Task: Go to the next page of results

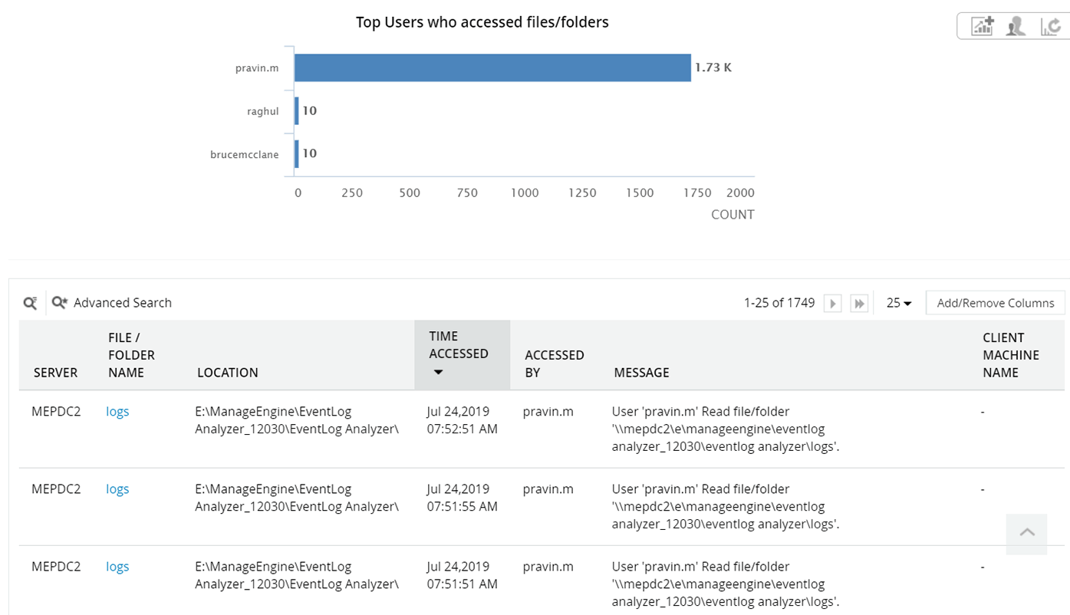Action: (832, 304)
